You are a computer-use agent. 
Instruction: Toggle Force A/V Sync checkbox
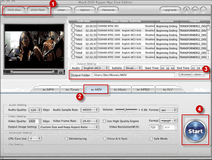click(104, 139)
